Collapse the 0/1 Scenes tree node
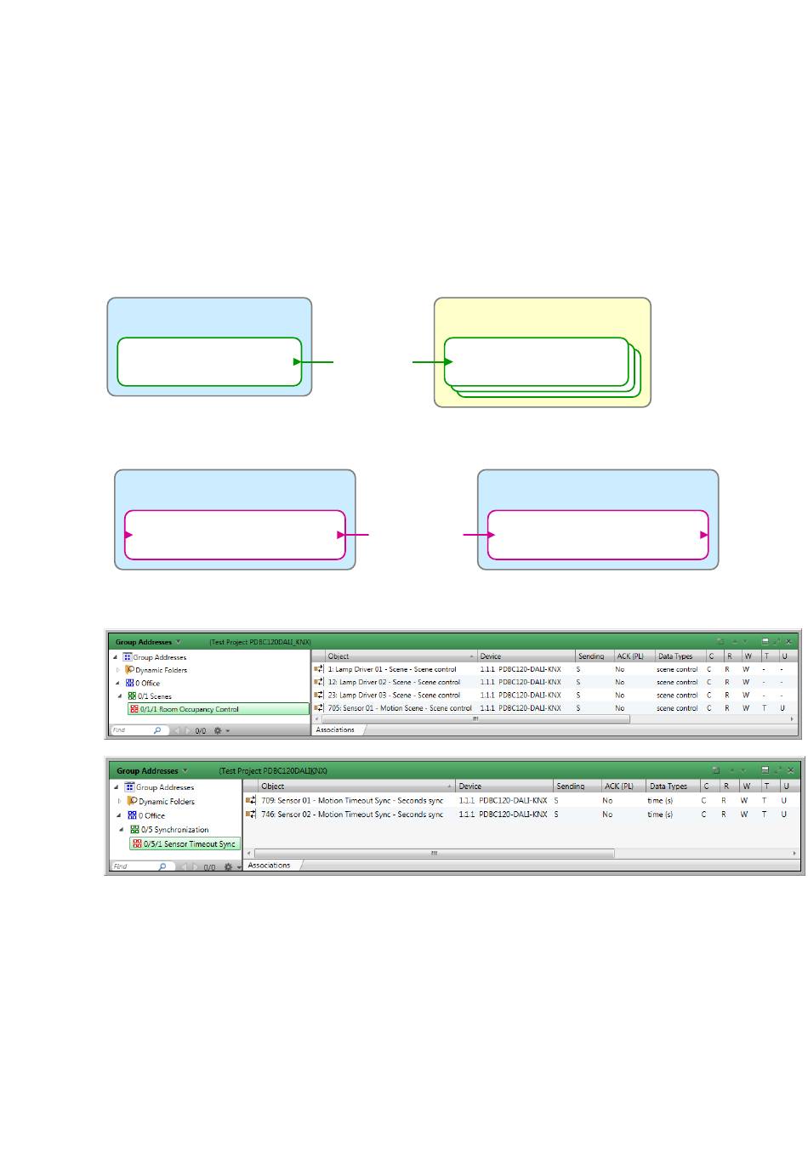Image resolution: width=808 pixels, height=1164 pixels. click(x=120, y=696)
